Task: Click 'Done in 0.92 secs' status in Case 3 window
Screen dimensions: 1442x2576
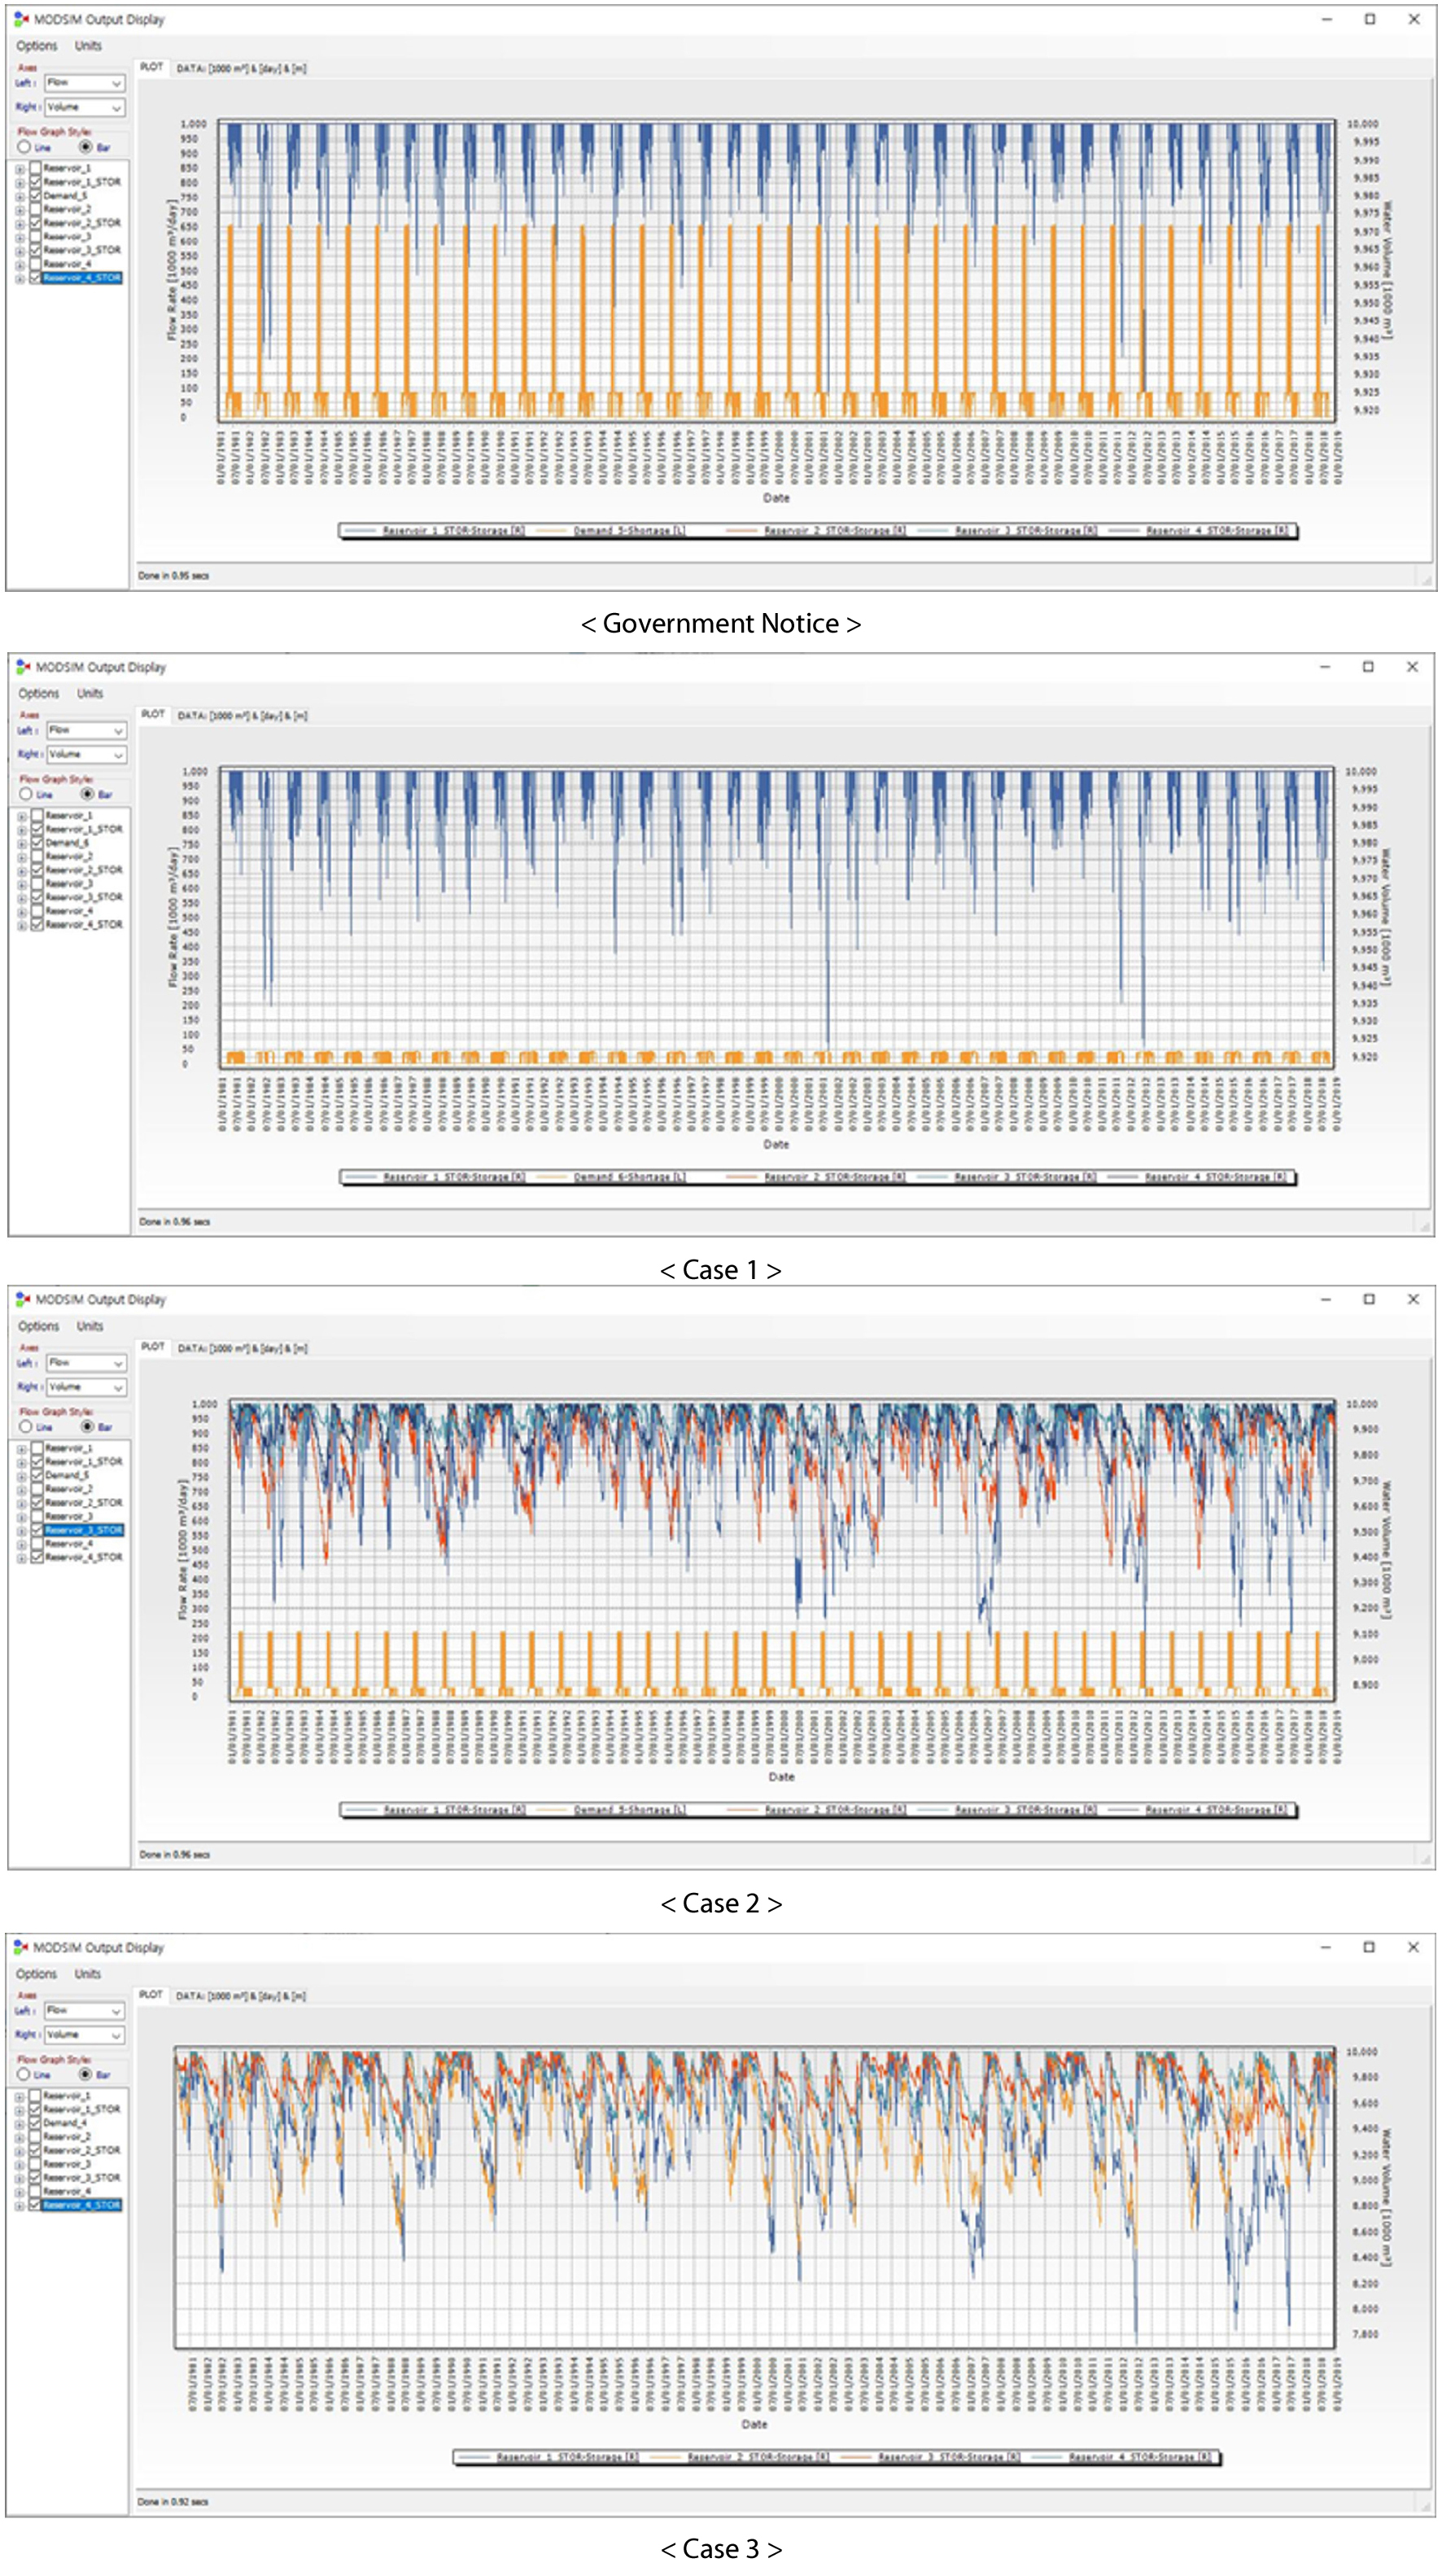Action: 174,2503
